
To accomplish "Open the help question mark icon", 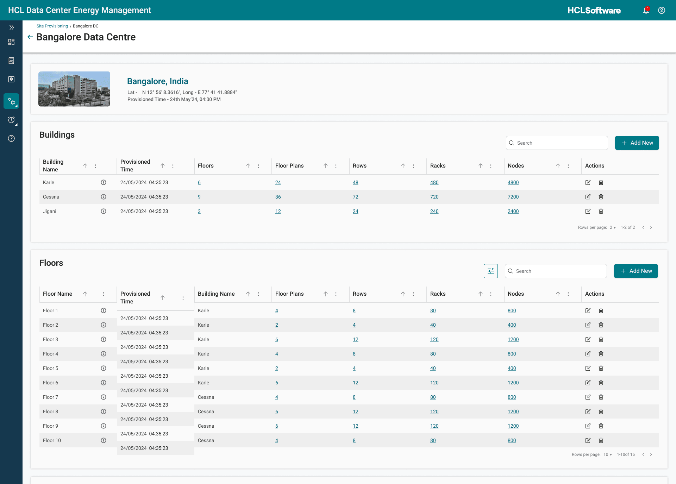I will pos(11,139).
